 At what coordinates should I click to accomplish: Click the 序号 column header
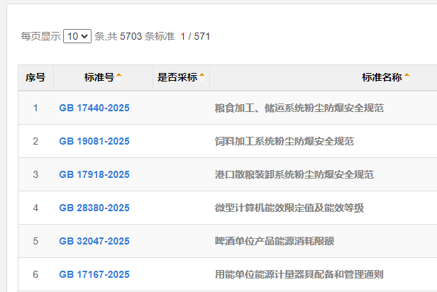[x=35, y=77]
